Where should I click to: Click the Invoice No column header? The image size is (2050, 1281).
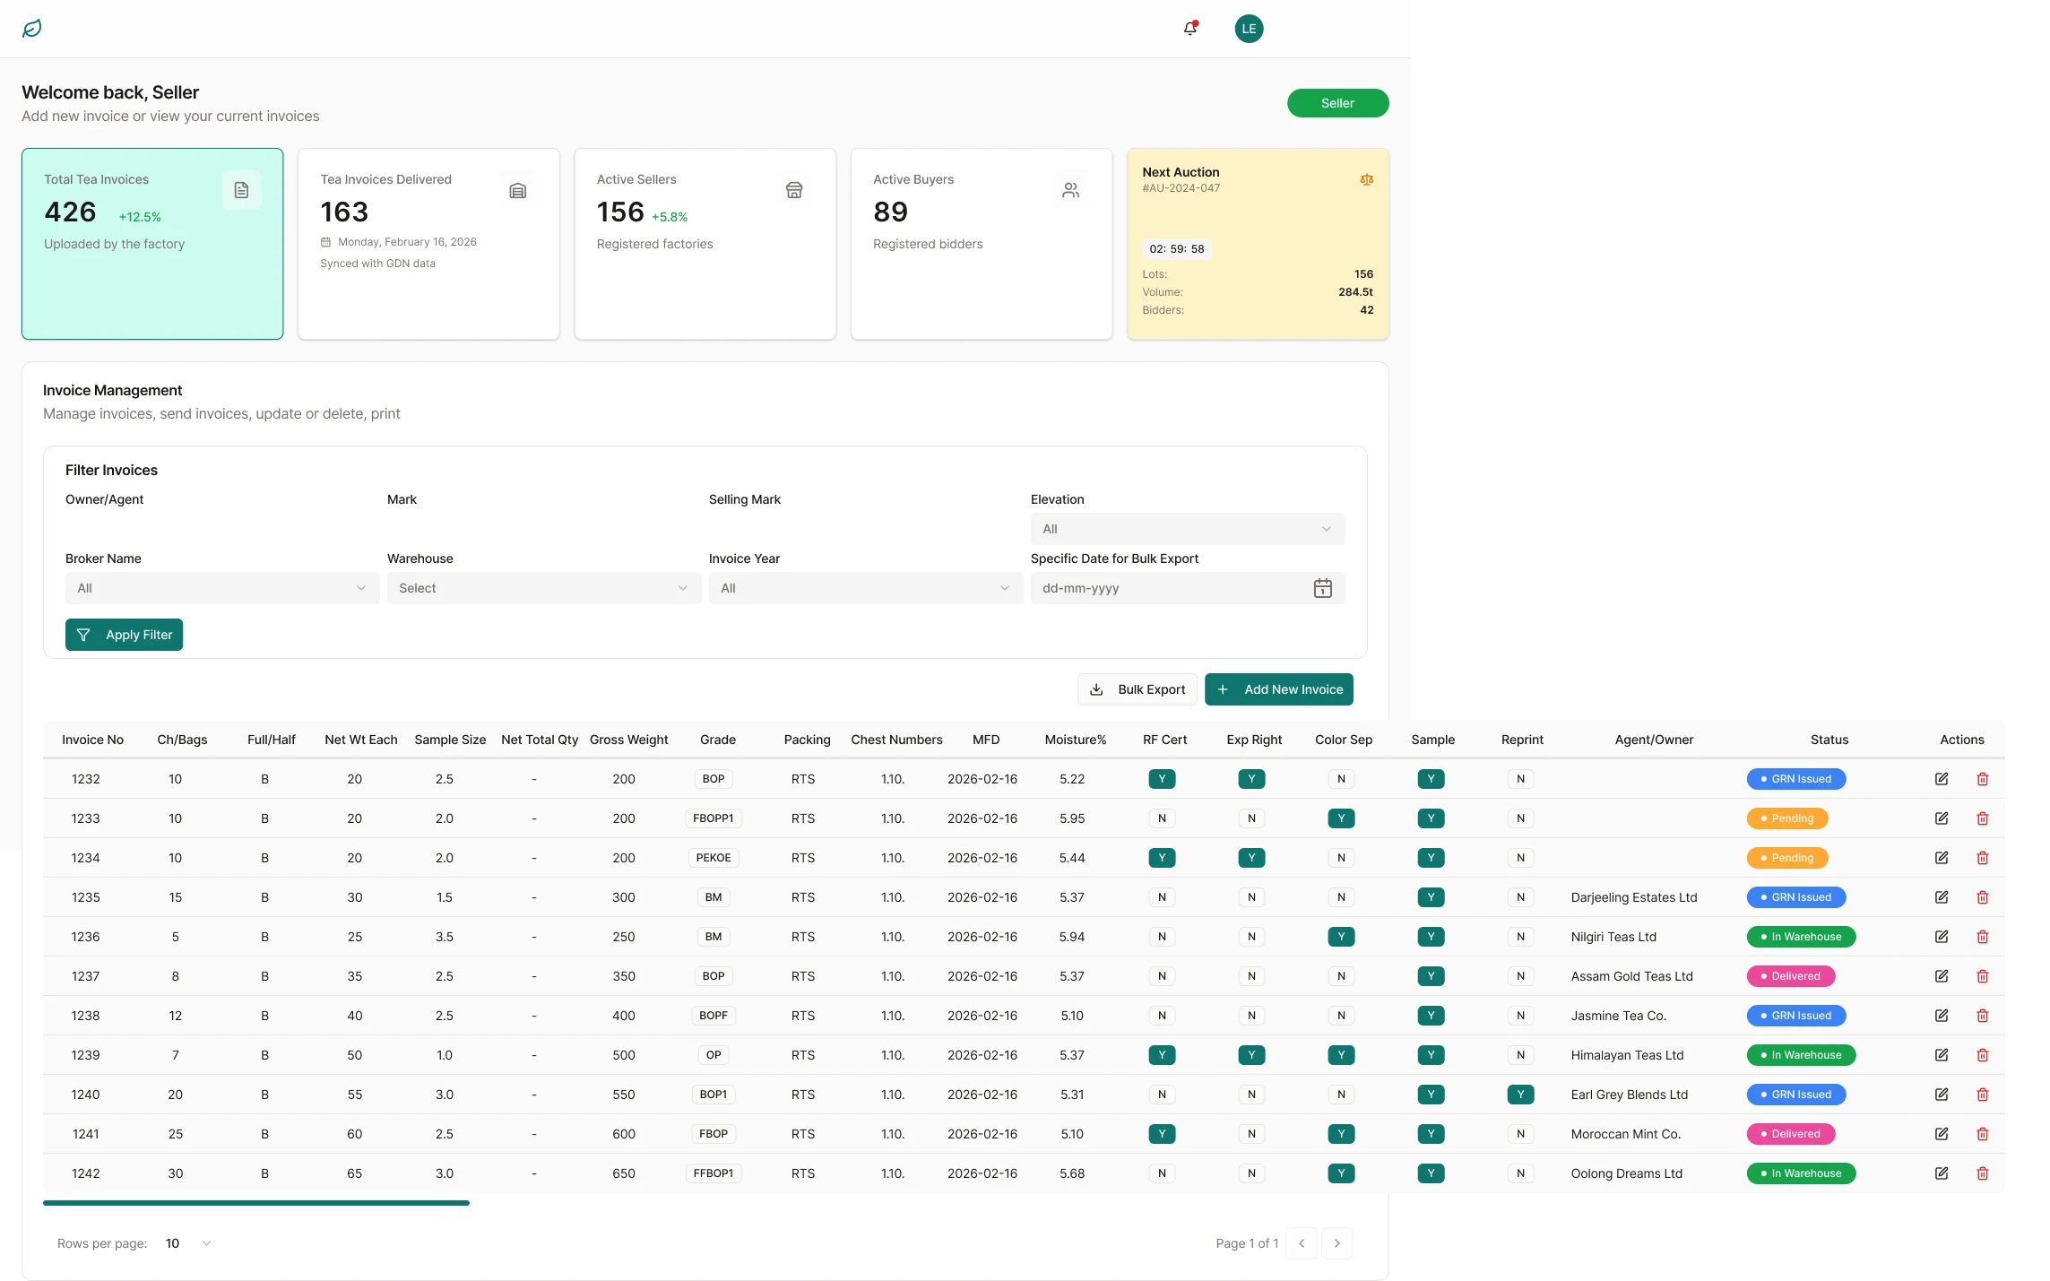pos(92,740)
